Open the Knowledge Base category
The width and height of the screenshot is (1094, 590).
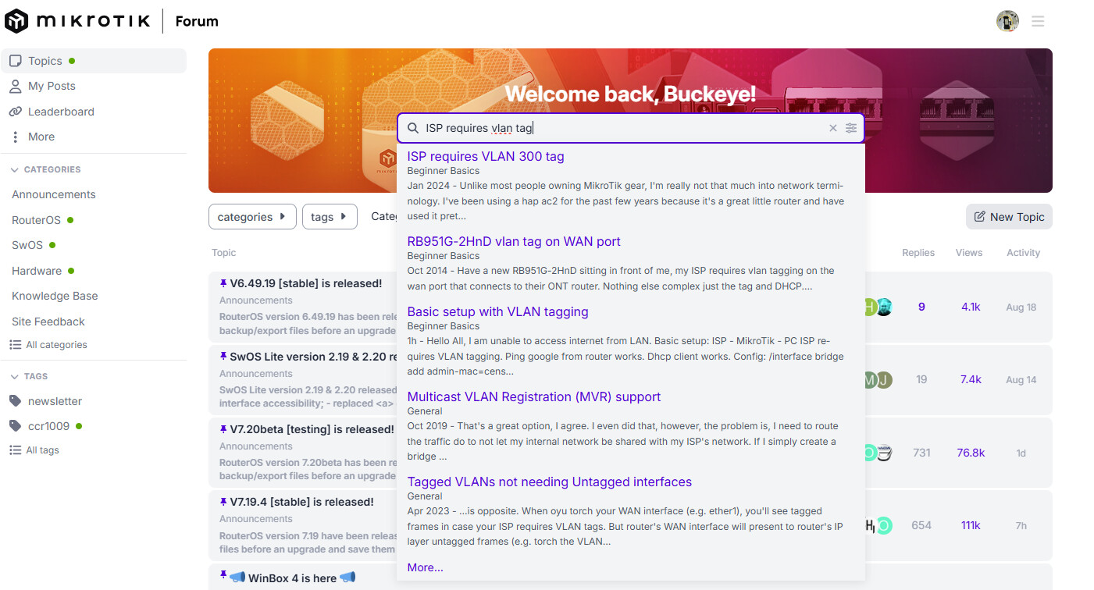[x=55, y=296]
